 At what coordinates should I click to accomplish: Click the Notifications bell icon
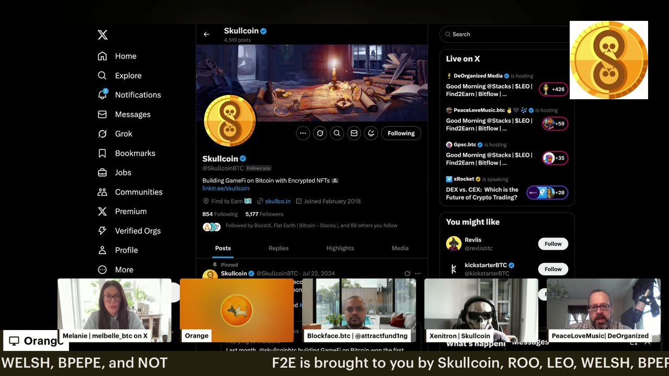point(102,95)
